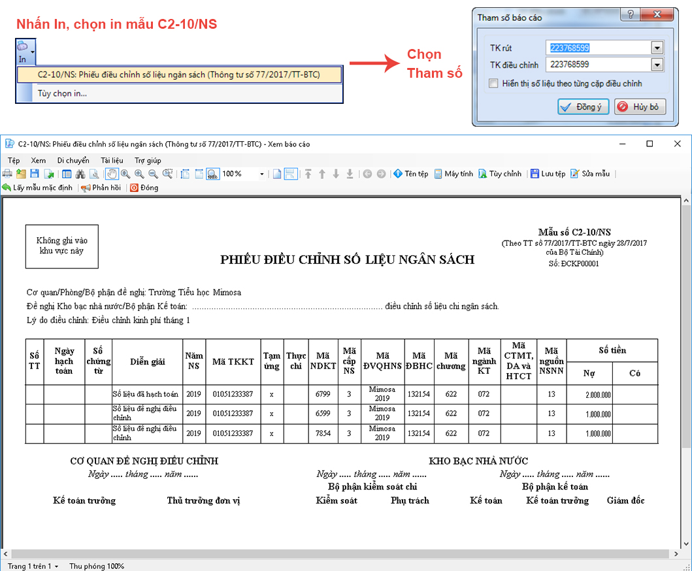Enable Hiển thị số liệu theo từng cấp checkbox
This screenshot has height=571, width=692.
pyautogui.click(x=494, y=84)
